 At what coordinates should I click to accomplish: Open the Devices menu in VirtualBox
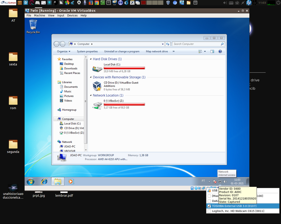click(x=72, y=15)
